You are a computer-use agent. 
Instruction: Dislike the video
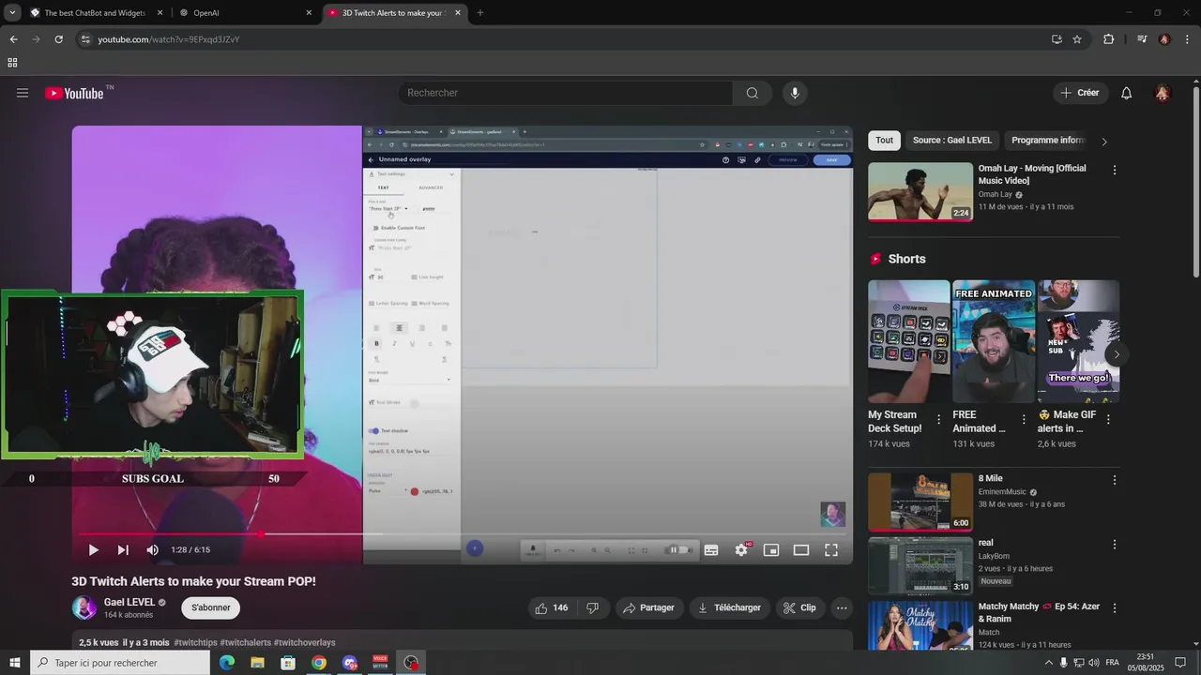point(593,607)
